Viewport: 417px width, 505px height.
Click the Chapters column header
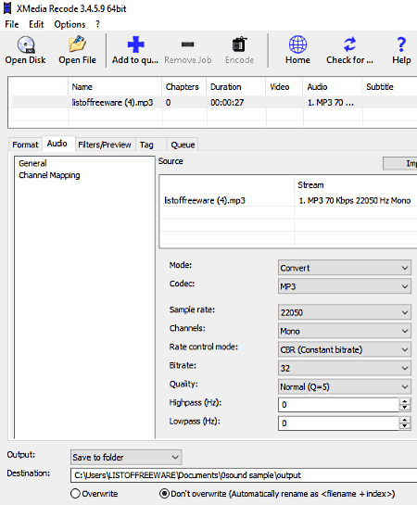[183, 86]
